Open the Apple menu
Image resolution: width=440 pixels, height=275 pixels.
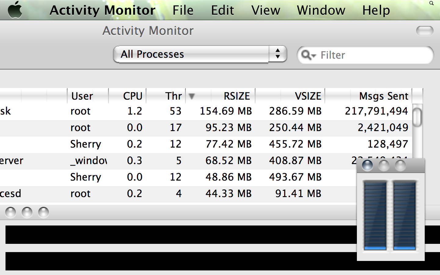[x=15, y=10]
